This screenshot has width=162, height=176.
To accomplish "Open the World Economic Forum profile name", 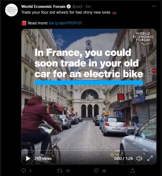I will click(x=43, y=6).
